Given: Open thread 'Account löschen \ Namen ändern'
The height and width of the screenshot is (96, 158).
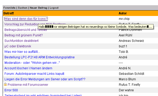Looking at the screenshot, I should click(x=28, y=68).
